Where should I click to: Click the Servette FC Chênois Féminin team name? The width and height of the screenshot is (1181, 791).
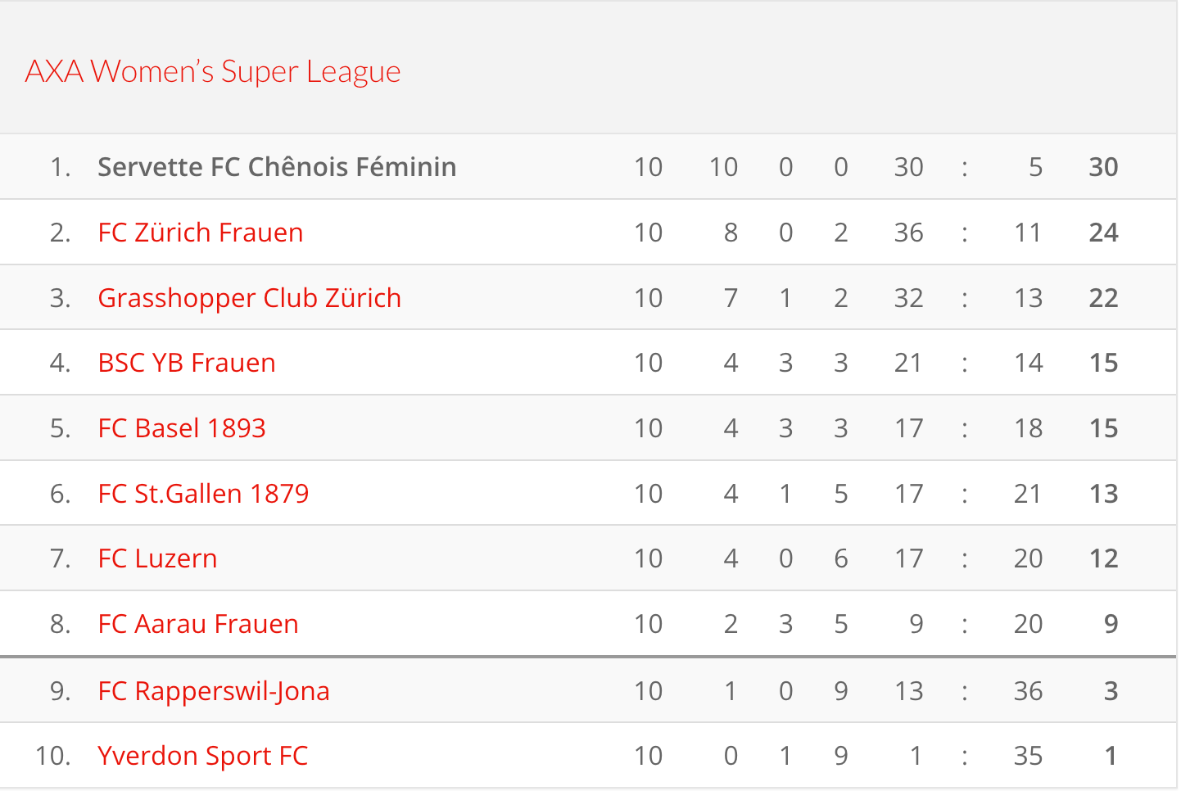[x=277, y=167]
